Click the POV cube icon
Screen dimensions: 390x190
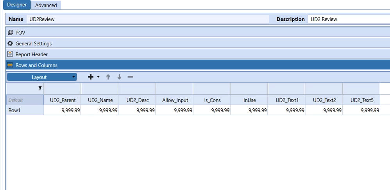[10, 32]
